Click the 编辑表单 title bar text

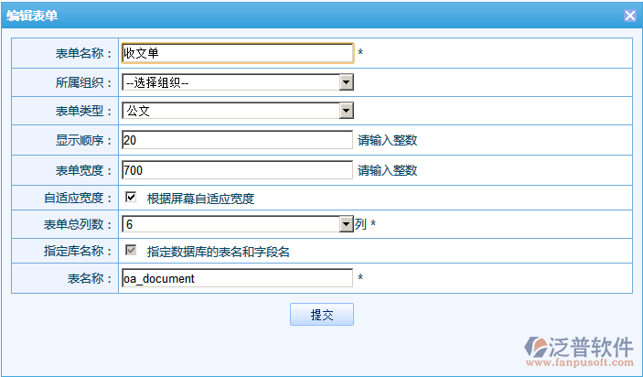(32, 16)
